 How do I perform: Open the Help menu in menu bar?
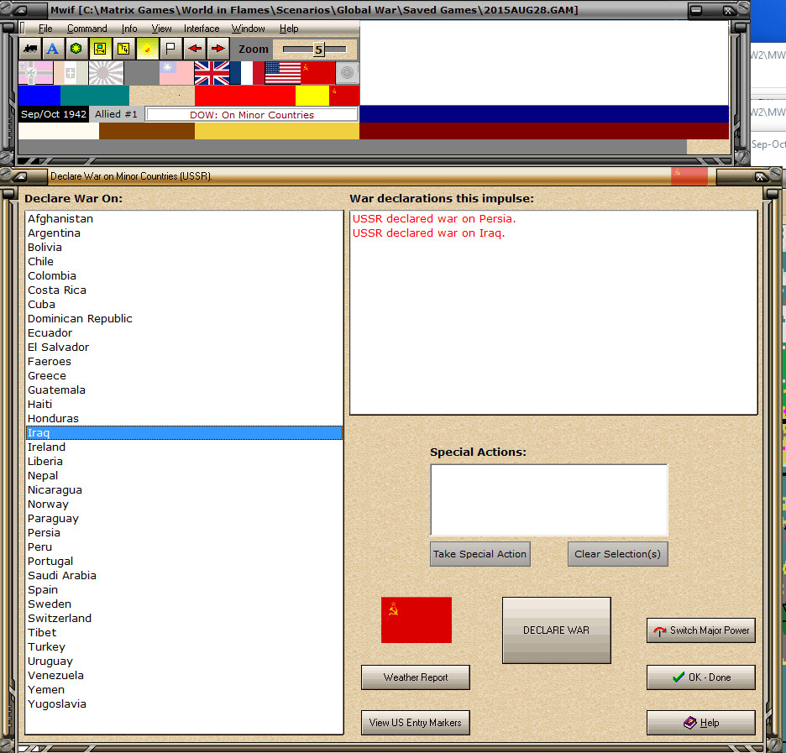[289, 29]
